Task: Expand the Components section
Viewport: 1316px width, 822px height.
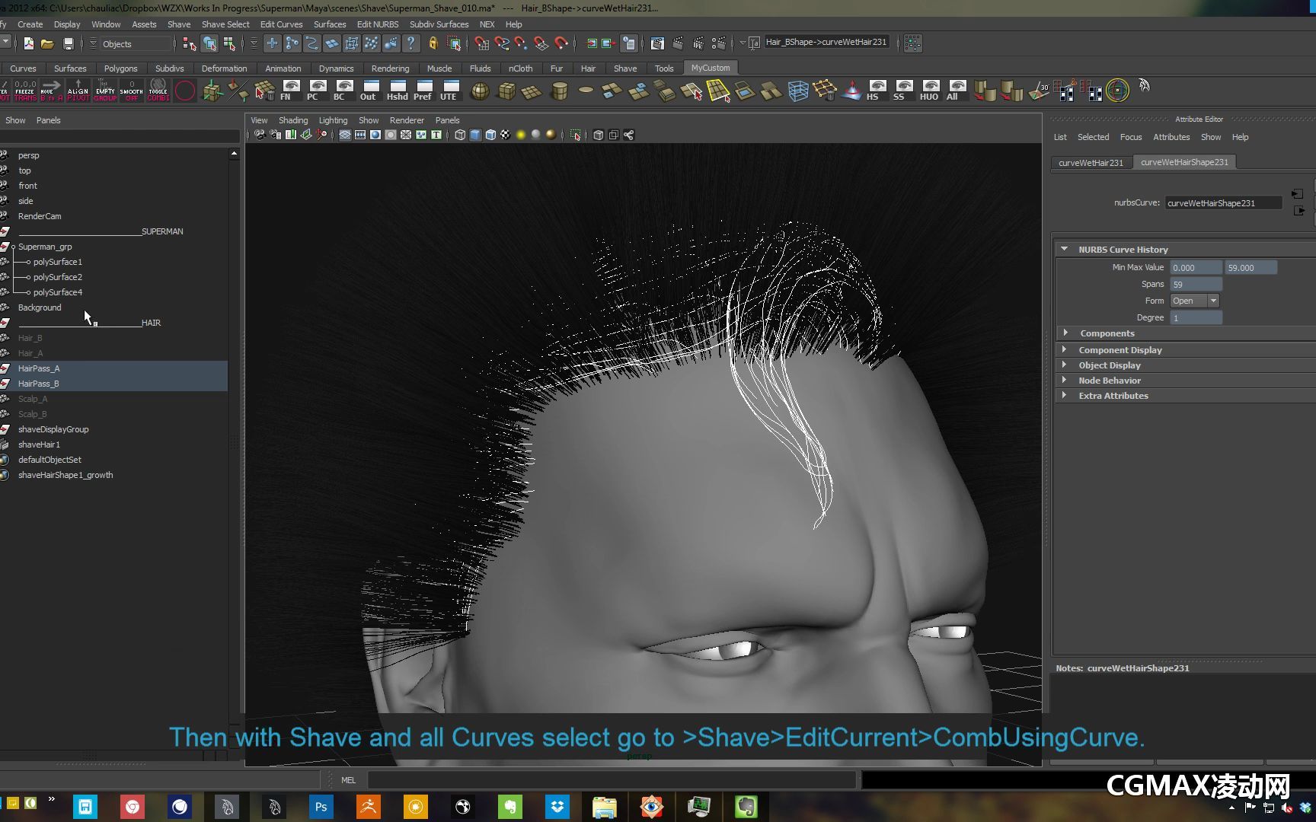Action: coord(1065,333)
